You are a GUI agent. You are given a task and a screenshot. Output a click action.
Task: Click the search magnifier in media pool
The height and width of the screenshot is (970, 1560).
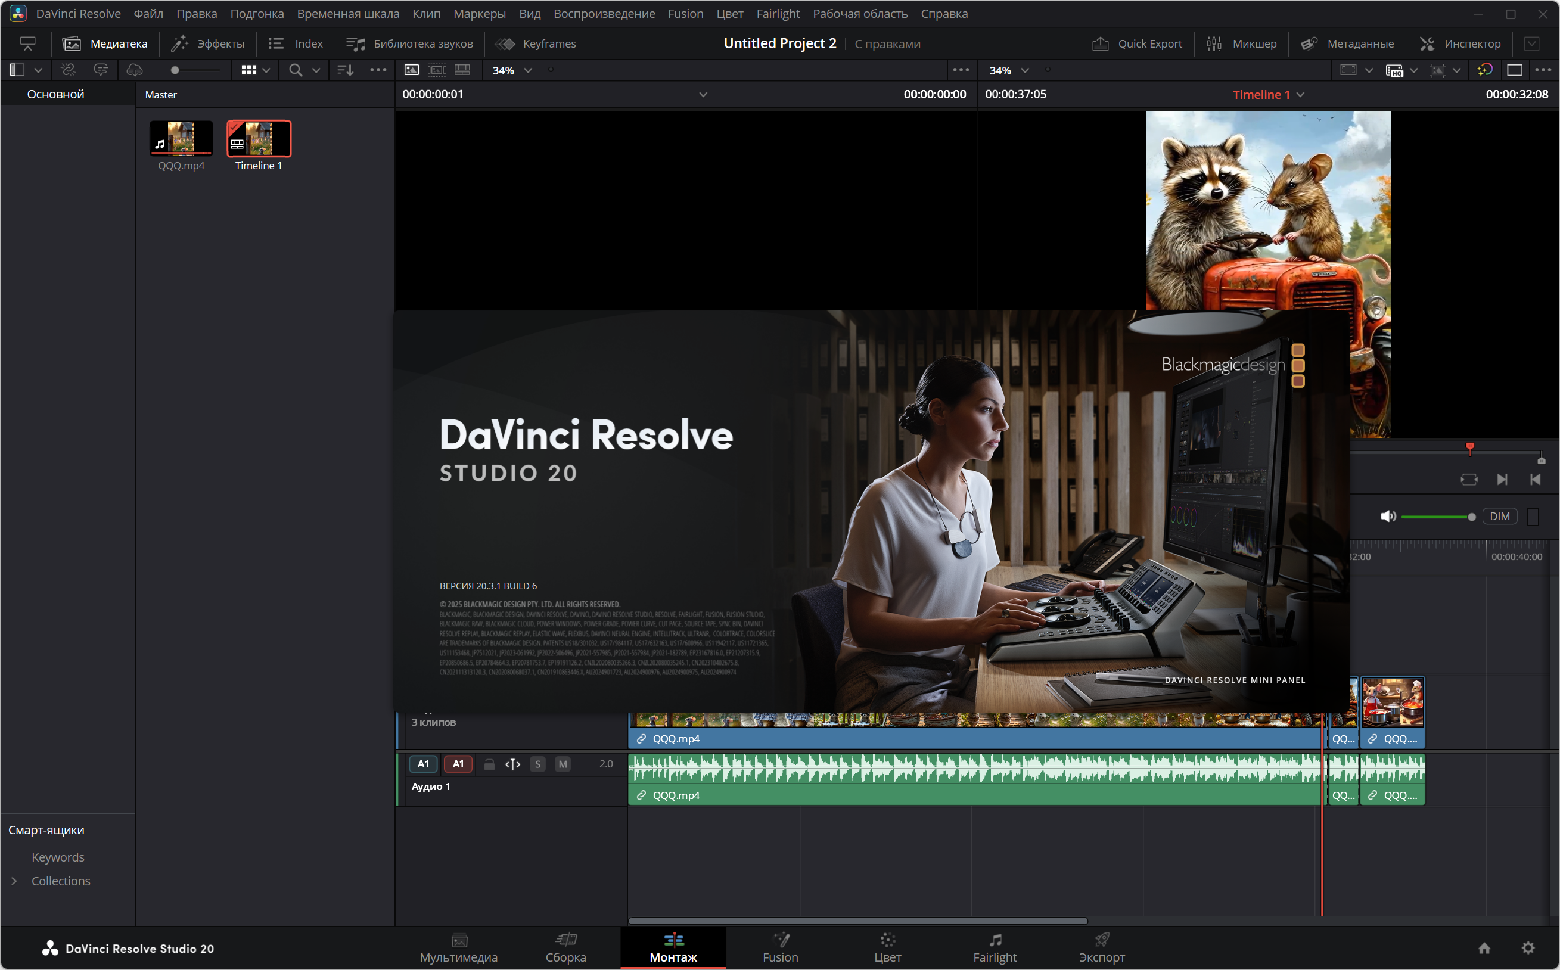295,70
